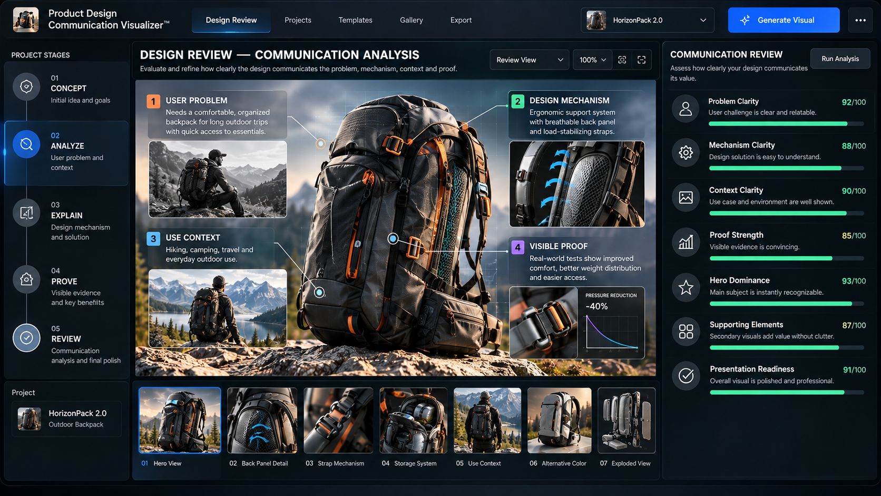Click the Use Context callout number 3
Screen dimensions: 881x496
point(153,238)
